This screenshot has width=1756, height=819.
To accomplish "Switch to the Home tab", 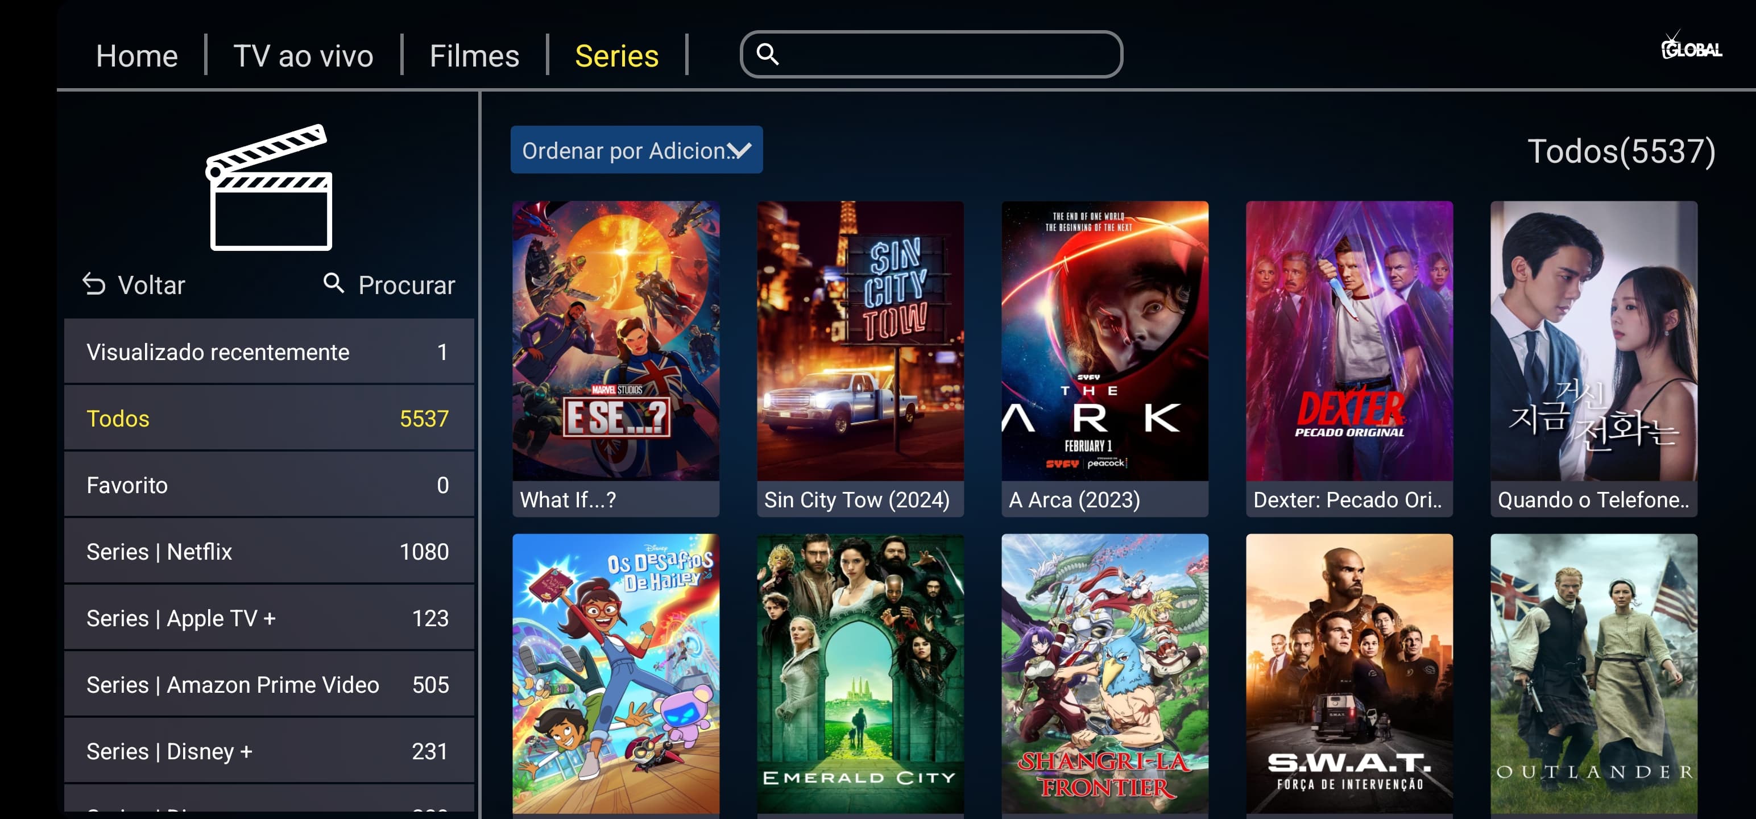I will 136,55.
